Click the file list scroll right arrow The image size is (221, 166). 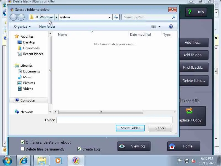coord(175,112)
